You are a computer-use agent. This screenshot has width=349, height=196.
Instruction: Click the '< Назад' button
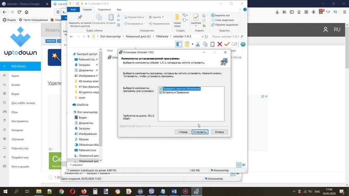[183, 132]
